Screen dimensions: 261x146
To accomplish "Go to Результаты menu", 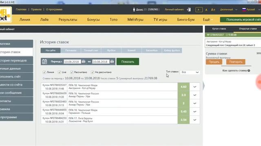I will point(68,19).
